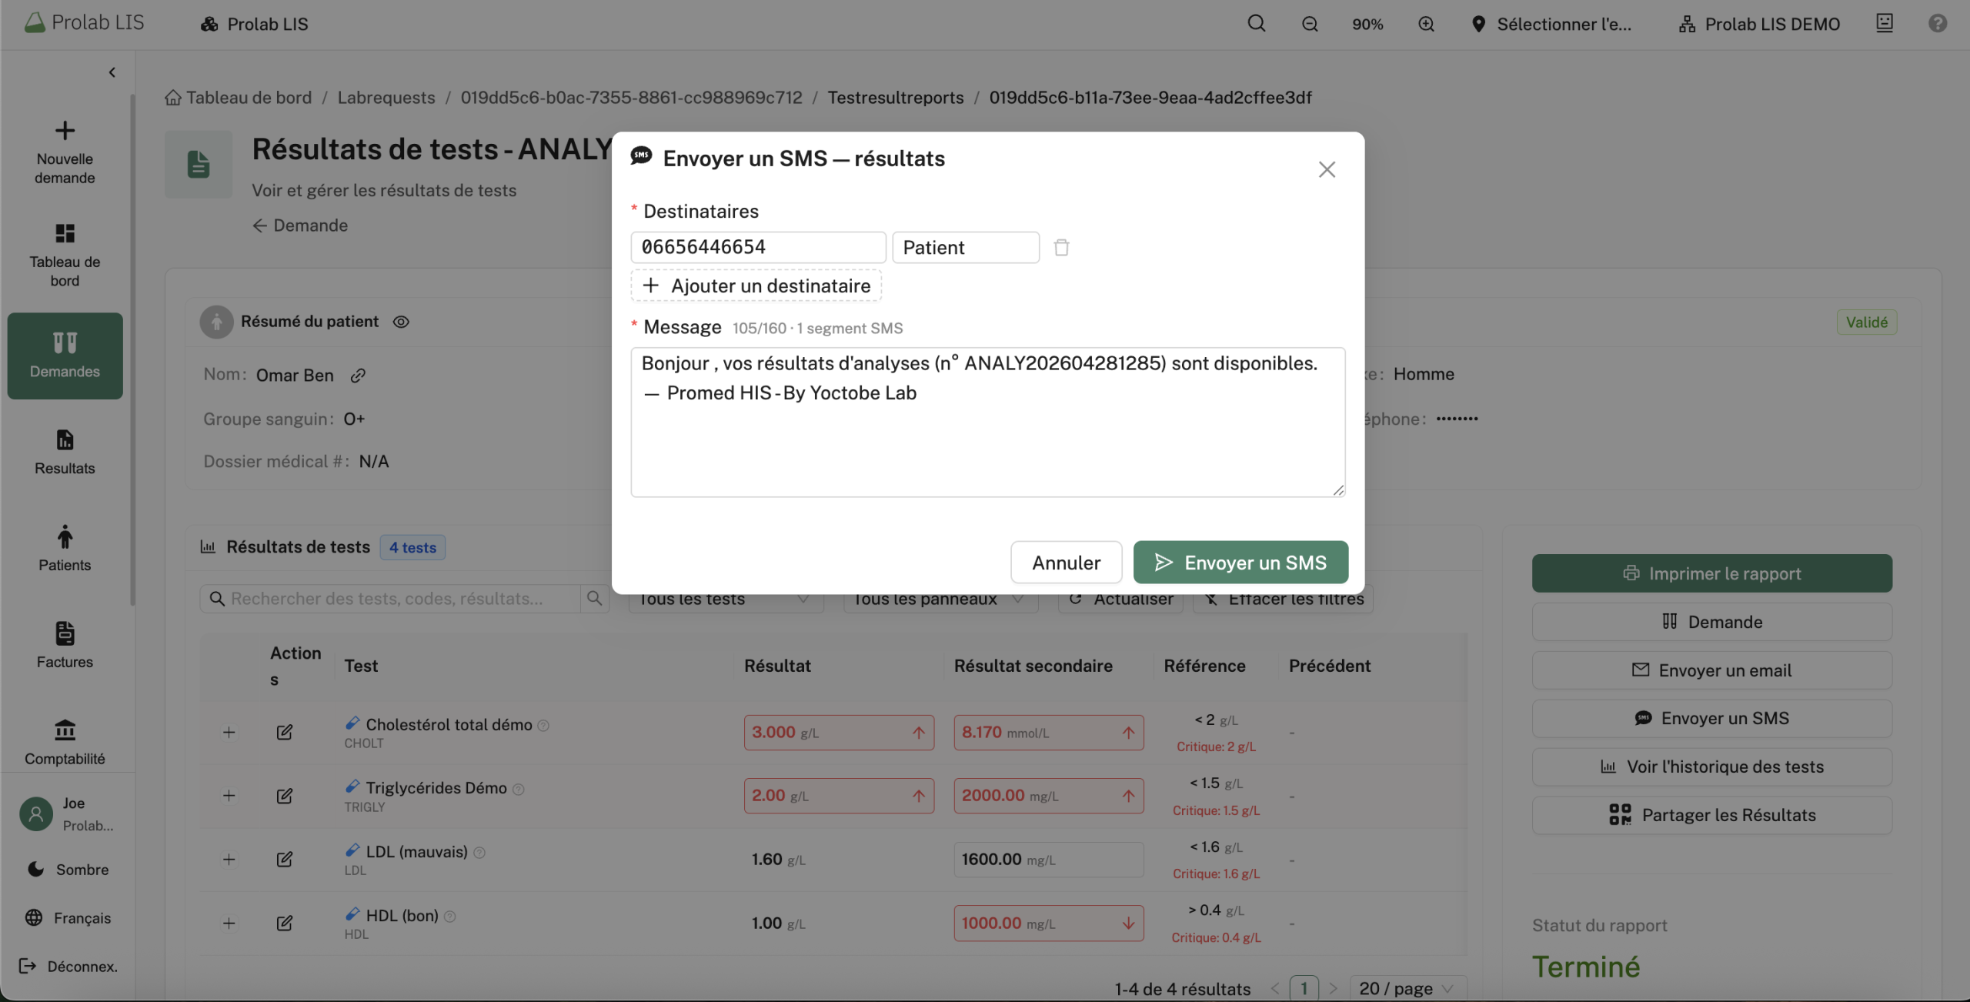This screenshot has height=1002, width=1970.
Task: Expand LDL (mauvais) row plus
Action: point(229,860)
